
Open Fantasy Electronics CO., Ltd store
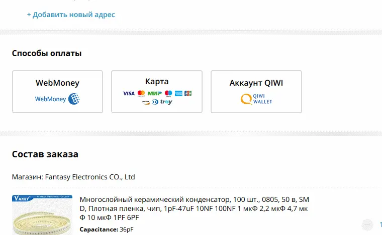(90, 177)
